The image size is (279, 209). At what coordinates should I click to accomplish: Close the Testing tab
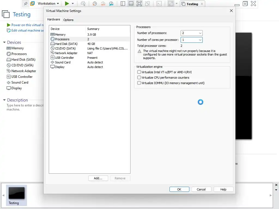[202, 4]
